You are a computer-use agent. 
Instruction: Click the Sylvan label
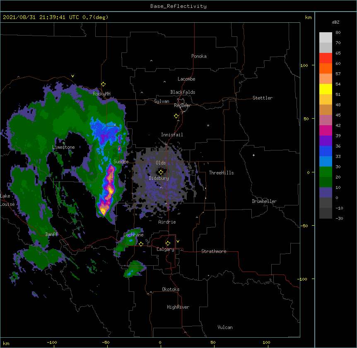click(162, 101)
